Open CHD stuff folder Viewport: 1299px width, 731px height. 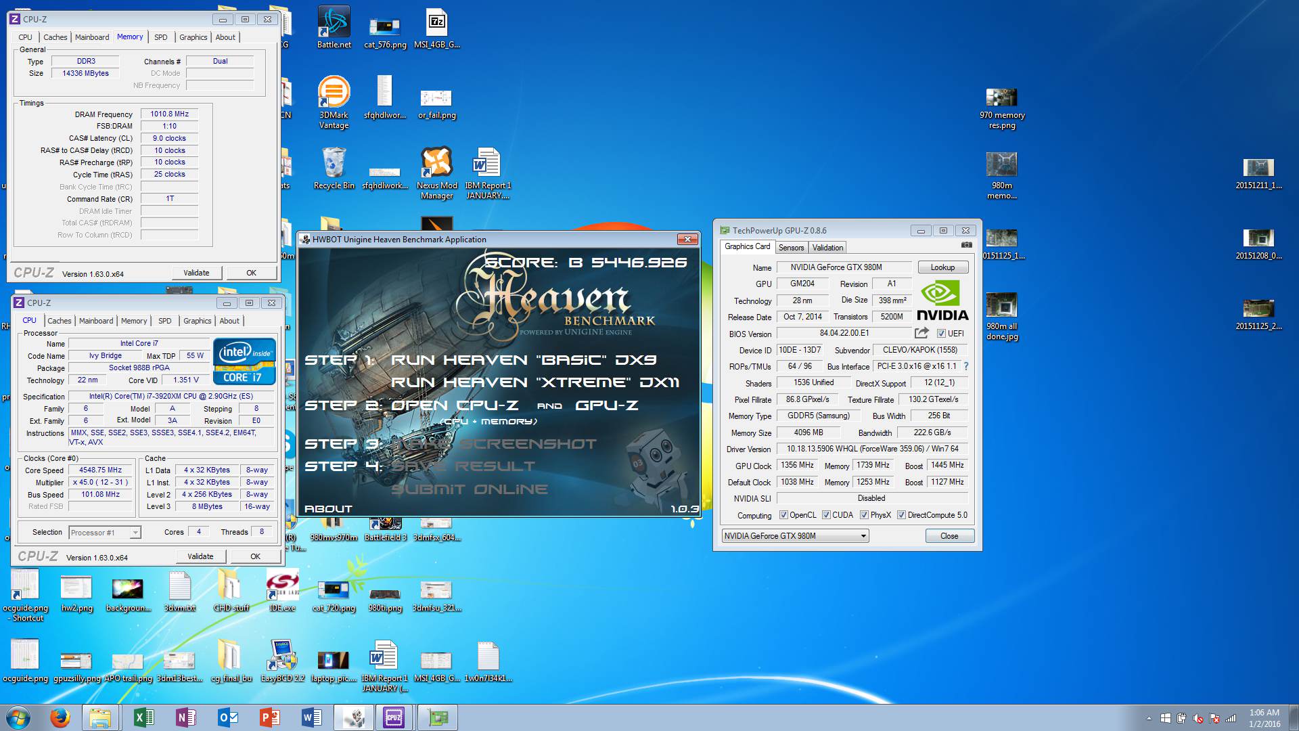[x=231, y=590]
